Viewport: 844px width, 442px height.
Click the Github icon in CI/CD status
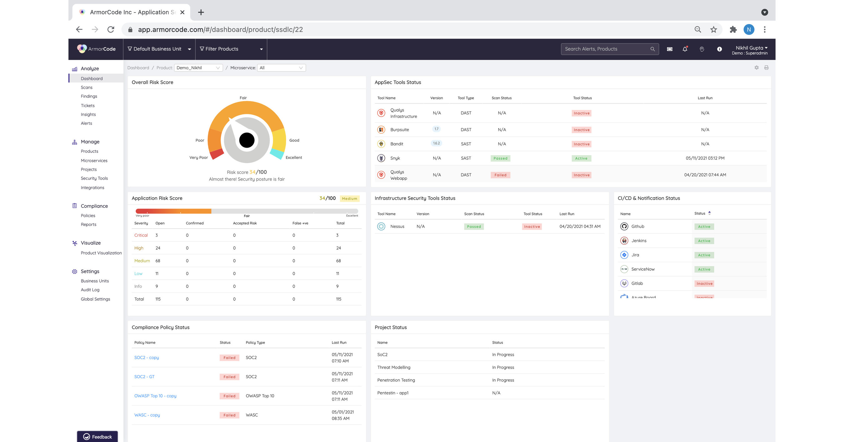[624, 226]
